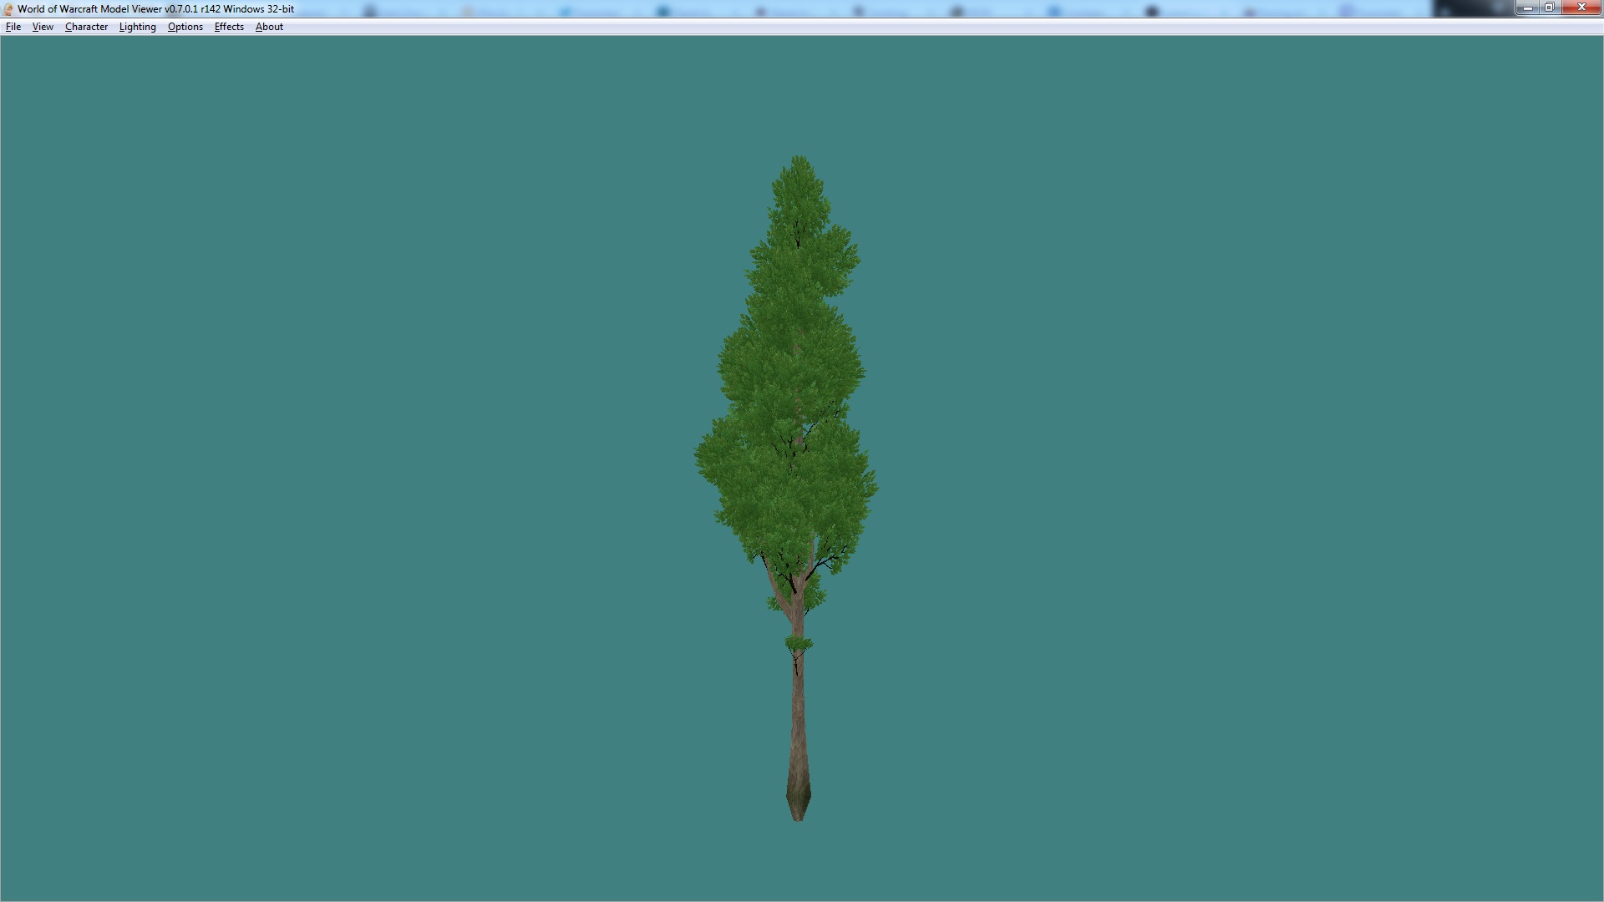
Task: Click the Model Viewer app icon in title bar
Action: [x=8, y=9]
